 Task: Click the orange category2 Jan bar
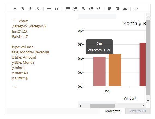point(115,70)
